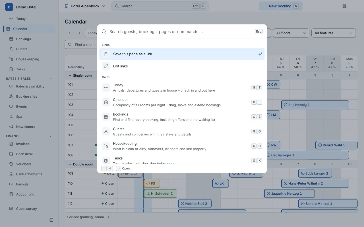Collapse the sidebar panel icon
Viewport: 364px width, 227px height.
click(51, 220)
